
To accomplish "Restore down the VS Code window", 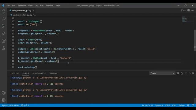I will click(x=185, y=5).
